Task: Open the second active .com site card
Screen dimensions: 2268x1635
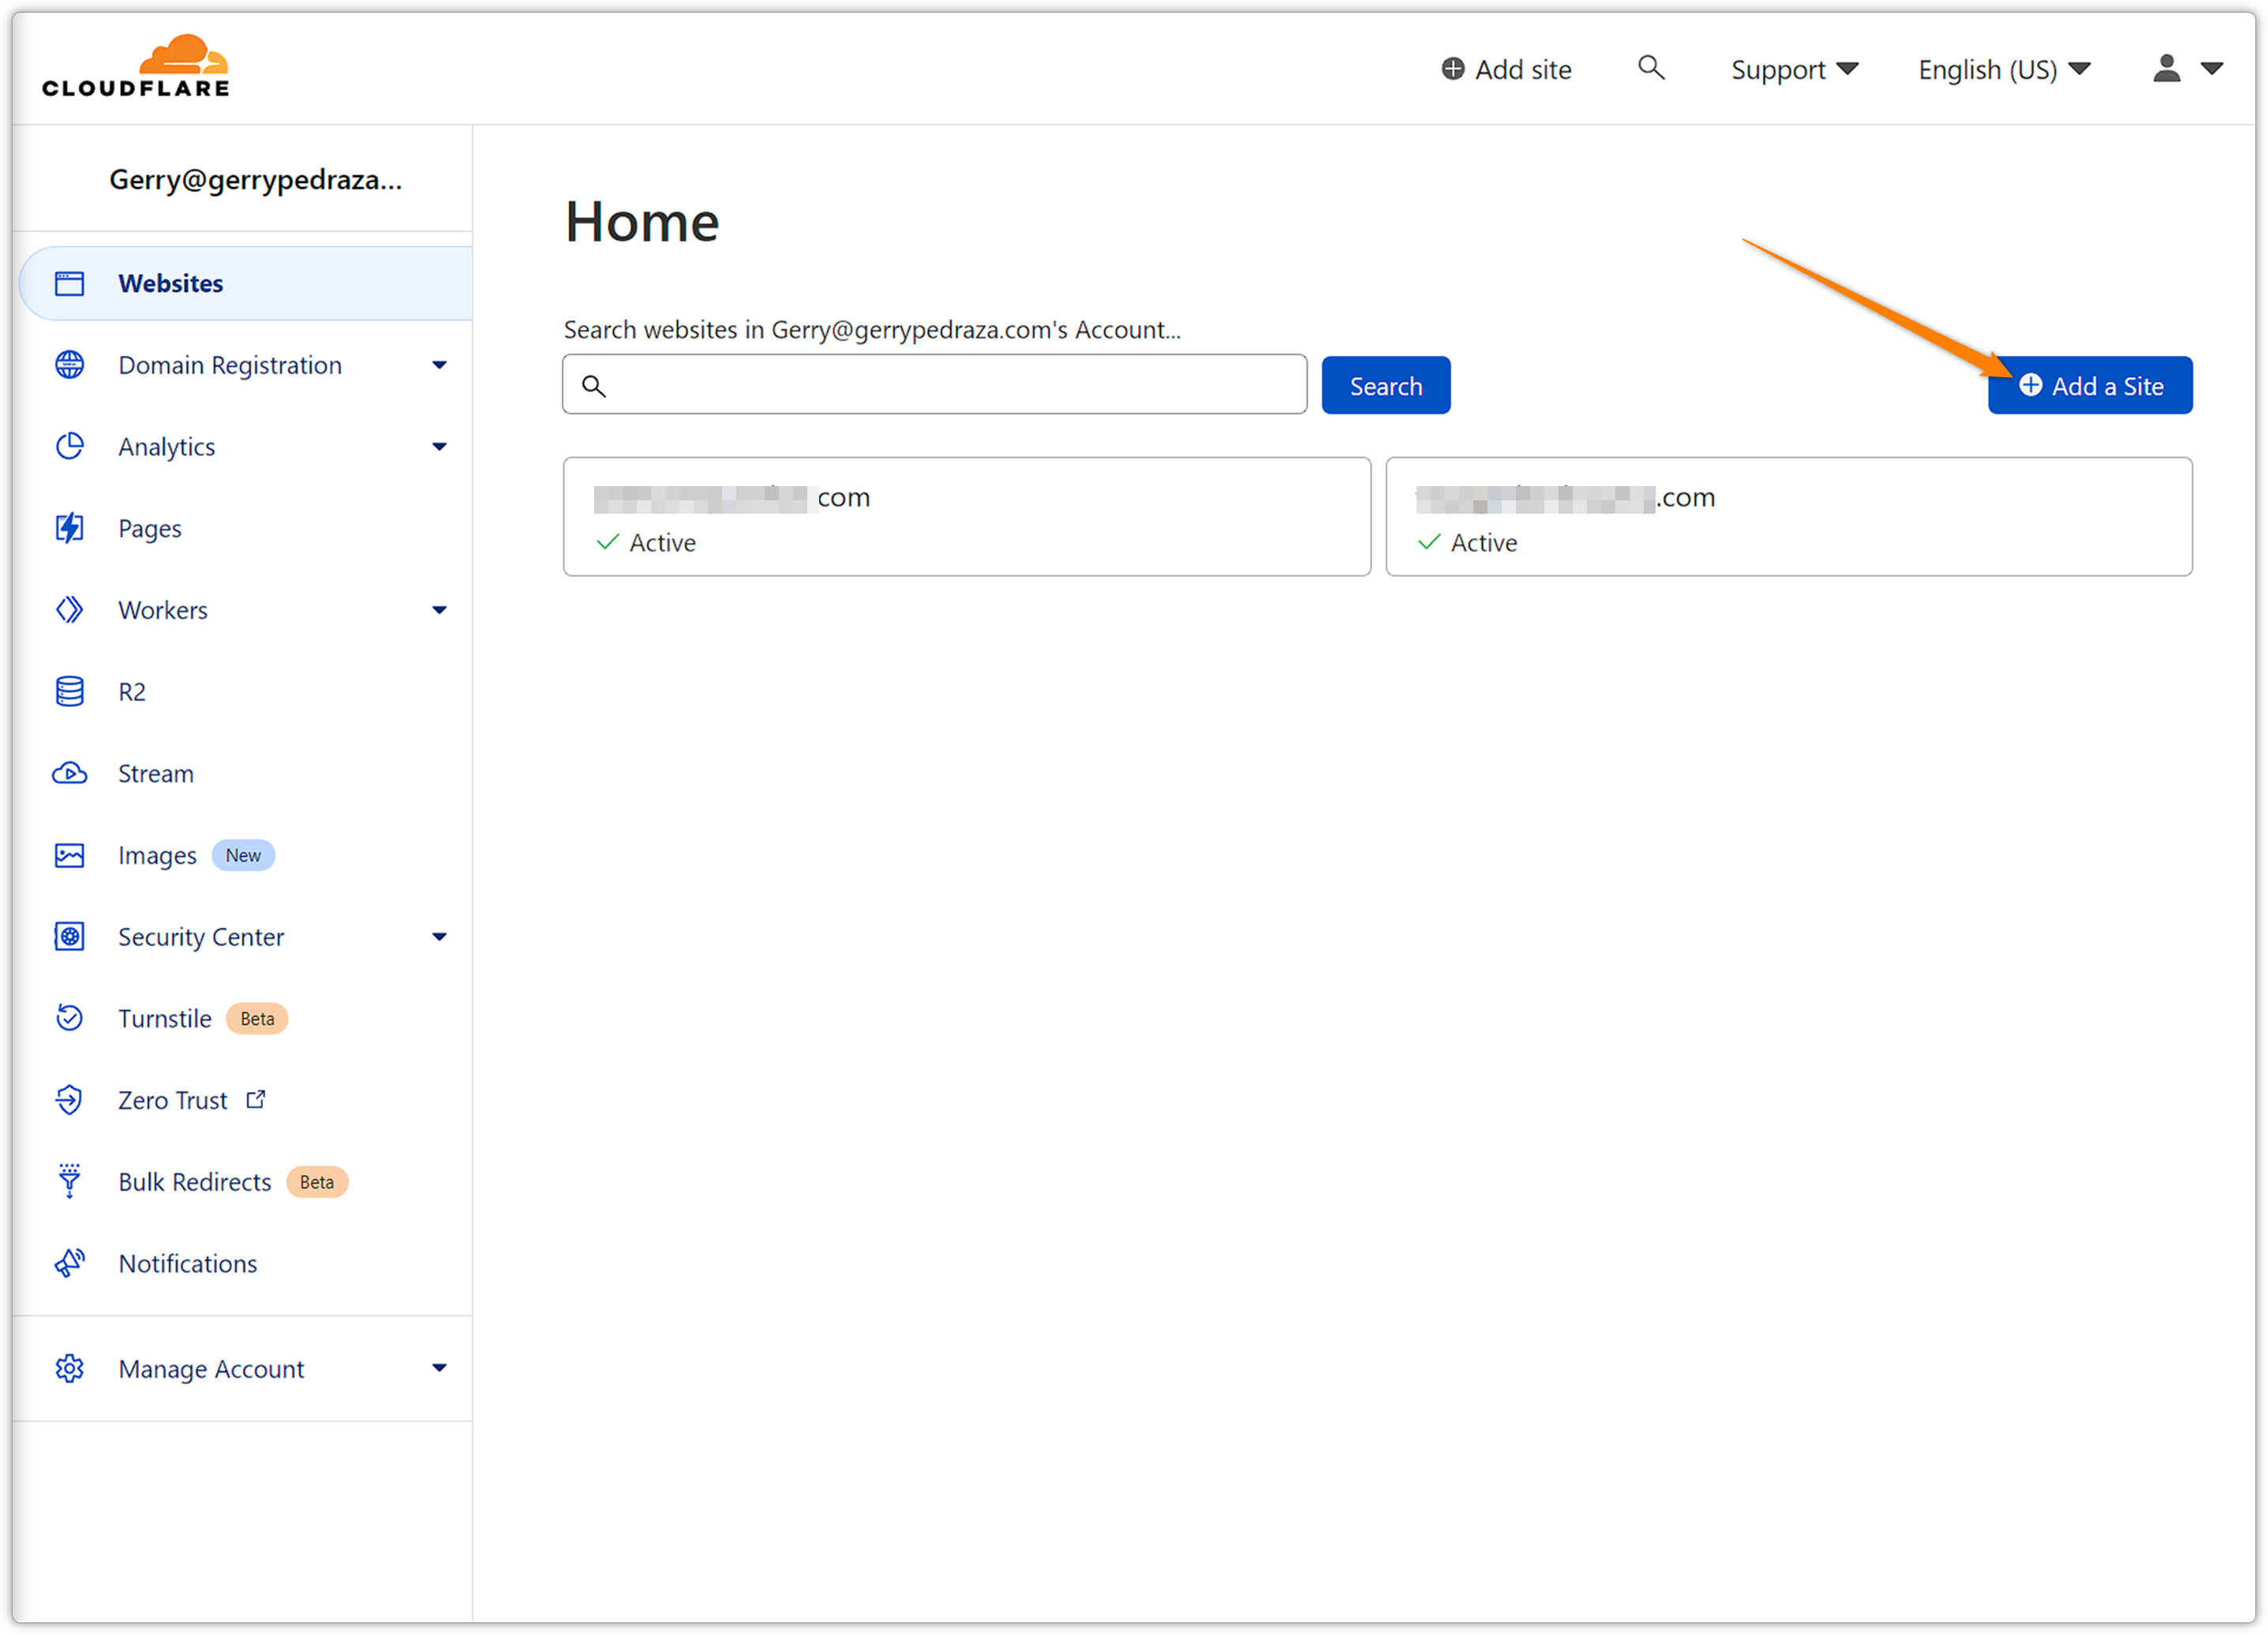Action: pyautogui.click(x=1788, y=517)
